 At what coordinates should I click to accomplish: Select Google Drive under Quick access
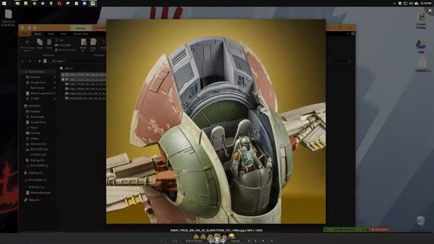click(38, 83)
